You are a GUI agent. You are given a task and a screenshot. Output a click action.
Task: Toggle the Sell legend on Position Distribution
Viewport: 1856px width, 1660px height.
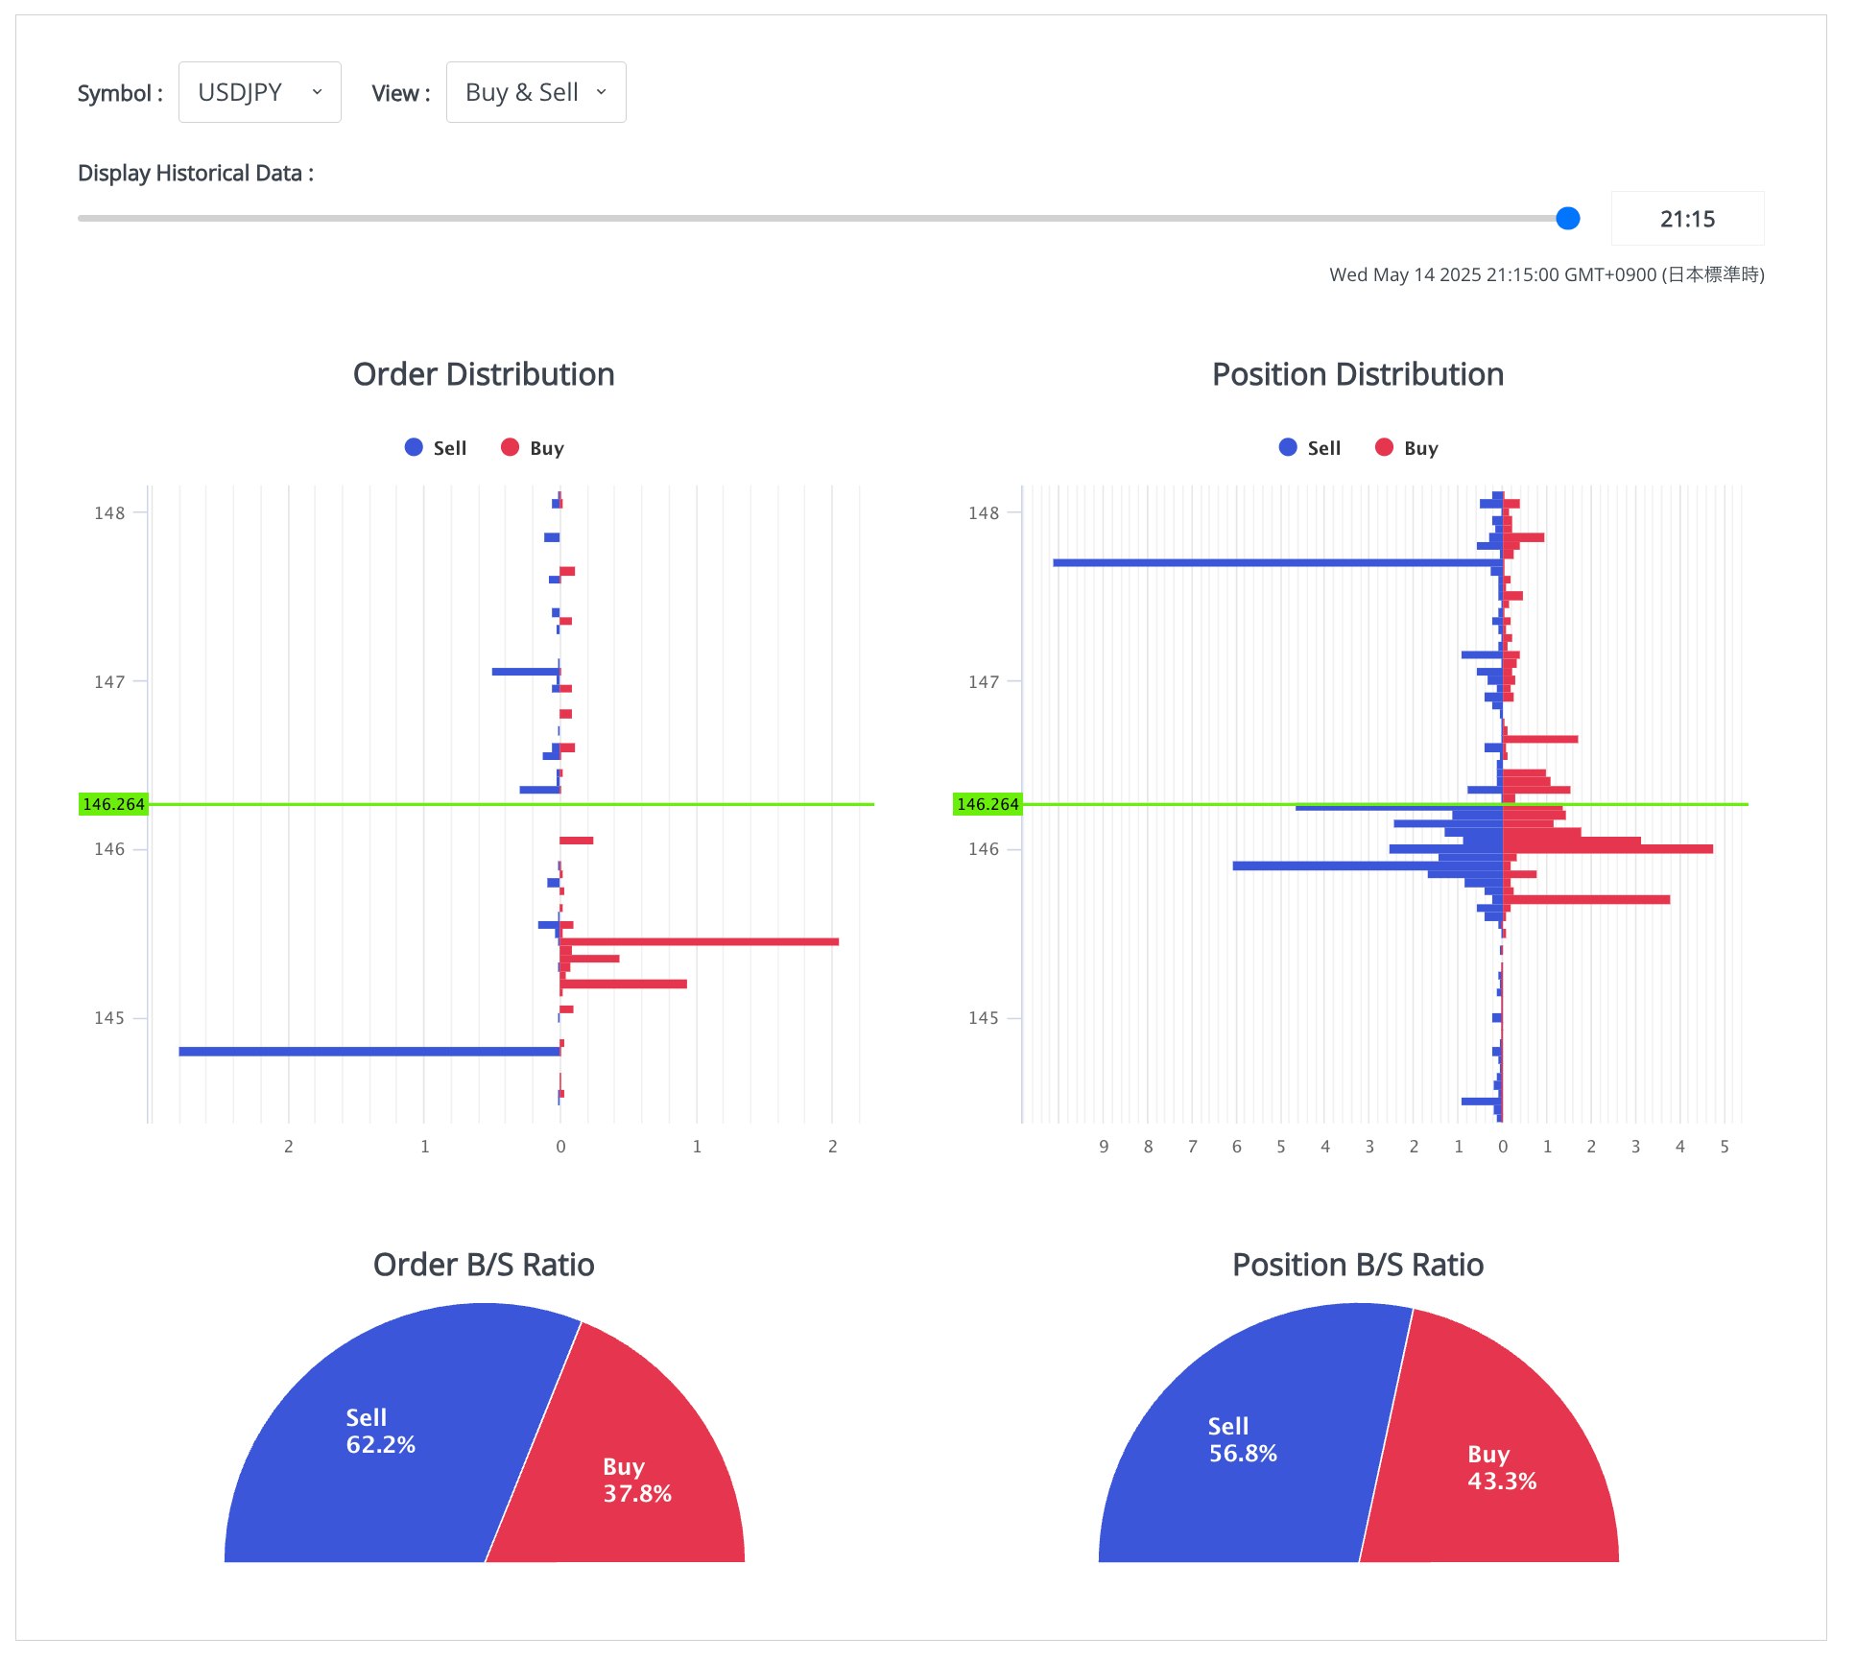[x=1322, y=447]
